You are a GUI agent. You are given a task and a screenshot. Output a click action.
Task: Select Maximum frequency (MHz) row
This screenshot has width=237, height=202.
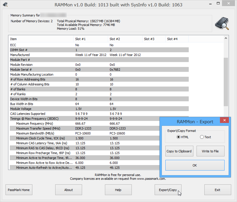point(85,124)
